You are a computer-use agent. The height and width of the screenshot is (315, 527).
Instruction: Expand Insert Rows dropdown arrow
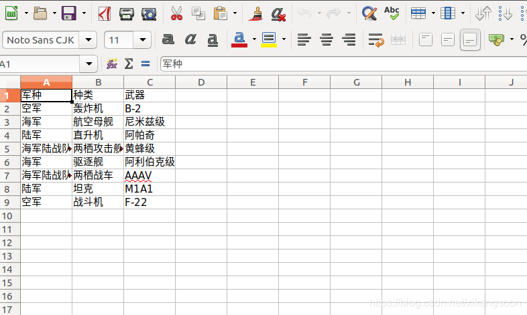(433, 13)
